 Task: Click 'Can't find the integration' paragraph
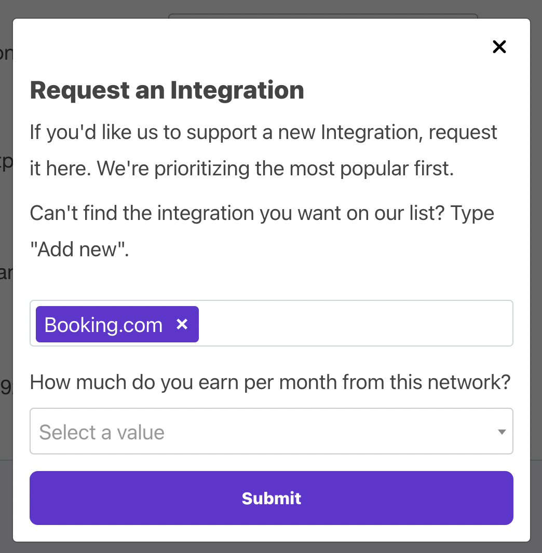coord(262,231)
